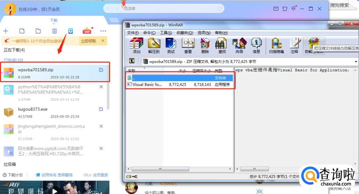The image size is (359, 194).
Task: Sort by the 类型 type column header
Action: pyautogui.click(x=218, y=70)
